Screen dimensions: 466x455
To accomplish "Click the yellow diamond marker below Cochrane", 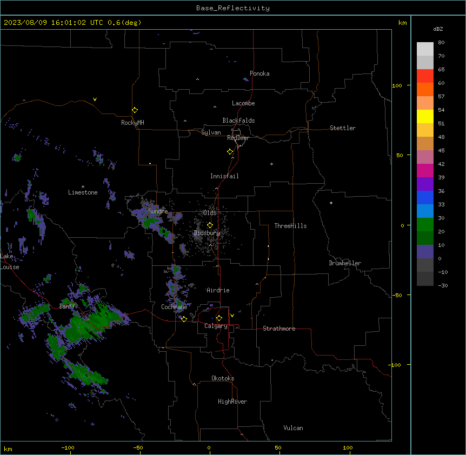I will 184,319.
